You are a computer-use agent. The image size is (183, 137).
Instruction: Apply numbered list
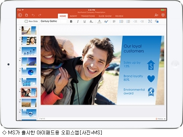tap(128, 21)
